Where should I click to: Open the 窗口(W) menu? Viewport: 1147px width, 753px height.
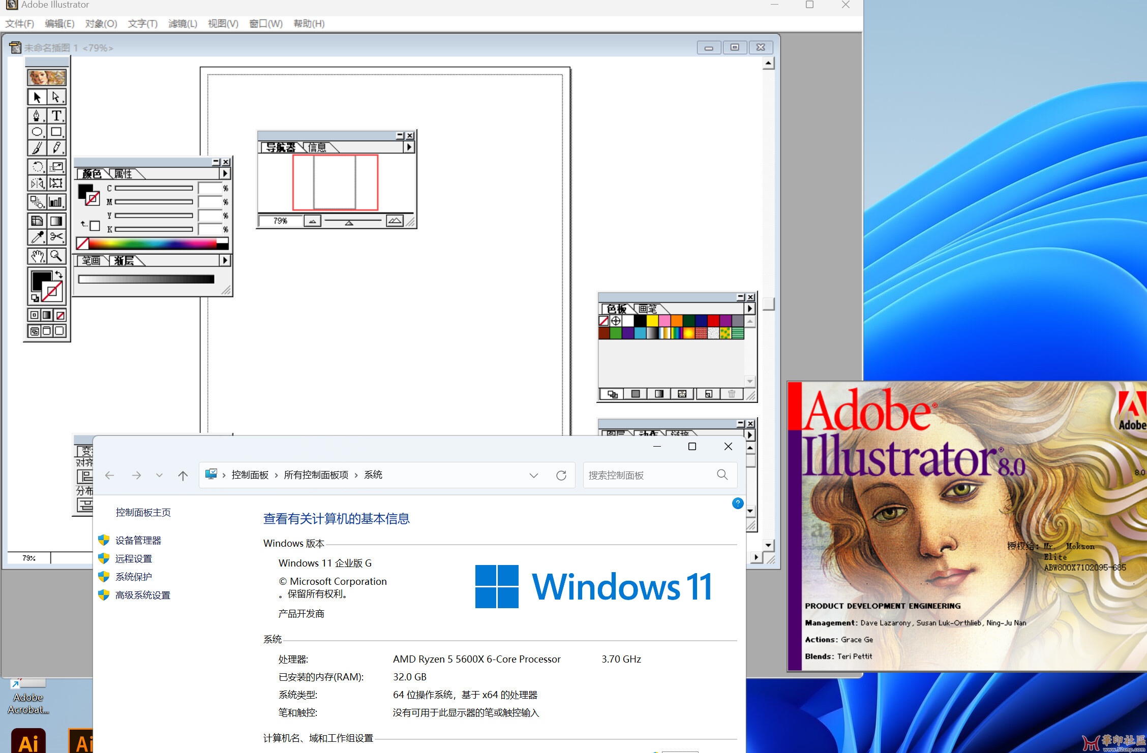coord(265,23)
